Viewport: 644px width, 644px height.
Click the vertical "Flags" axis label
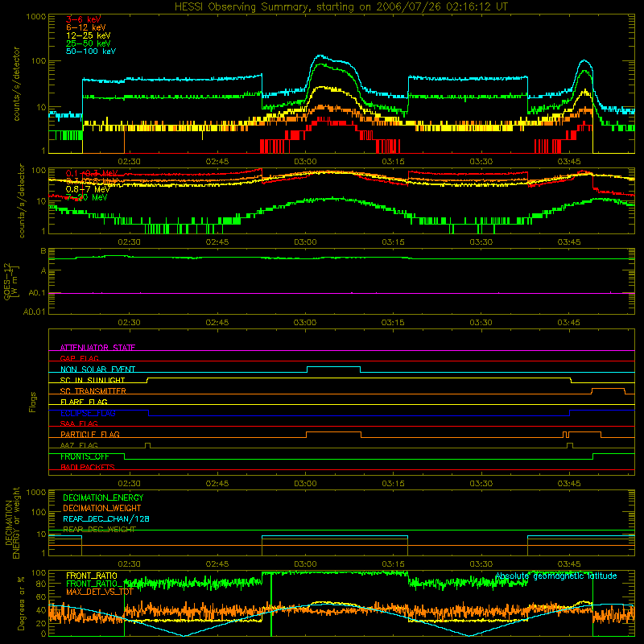[33, 402]
